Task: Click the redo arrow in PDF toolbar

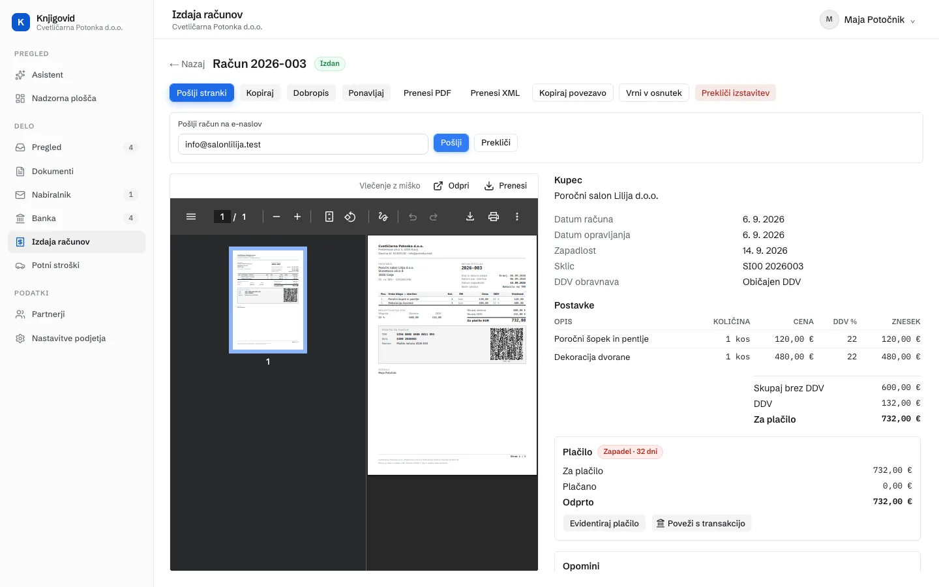Action: pos(434,217)
